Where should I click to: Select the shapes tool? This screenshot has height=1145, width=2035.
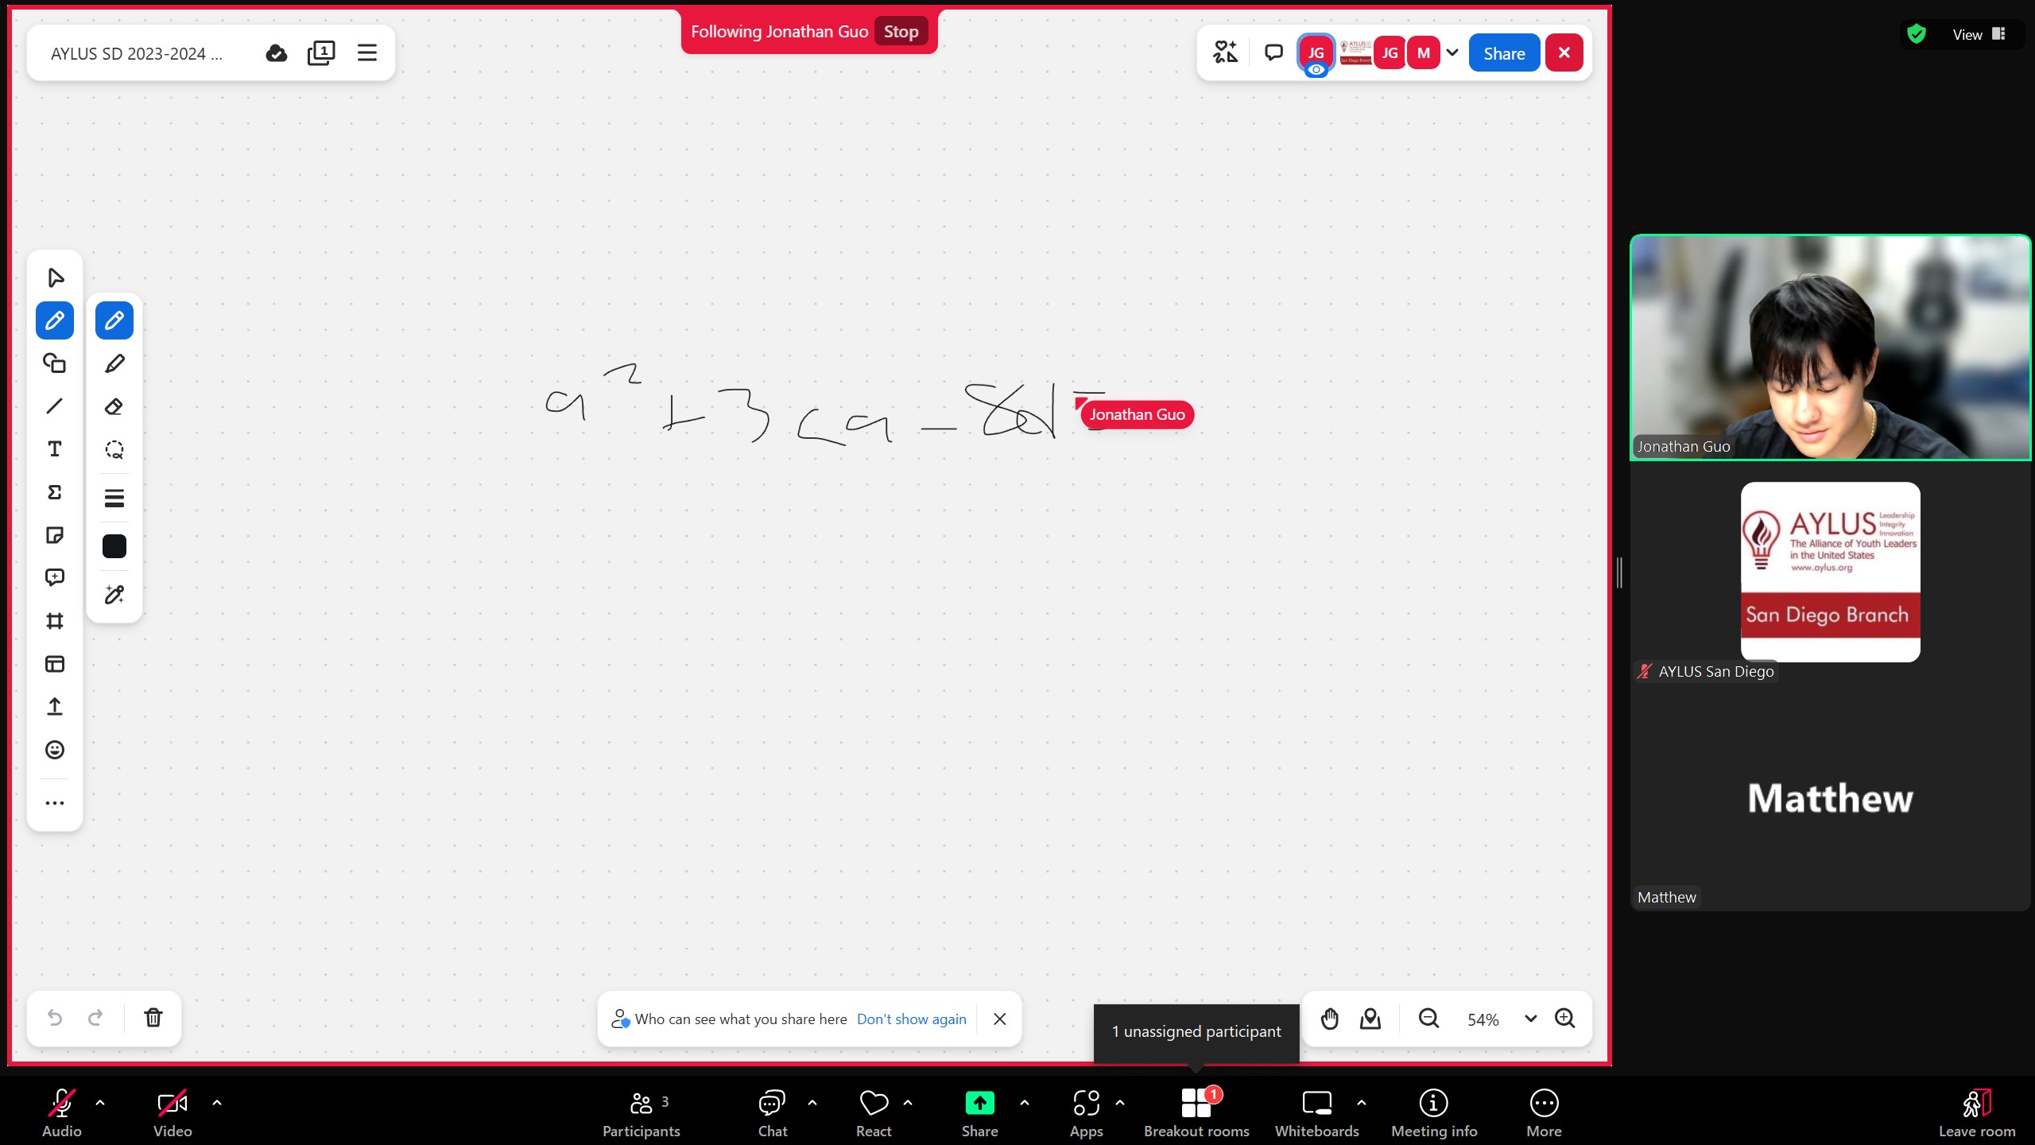(55, 363)
